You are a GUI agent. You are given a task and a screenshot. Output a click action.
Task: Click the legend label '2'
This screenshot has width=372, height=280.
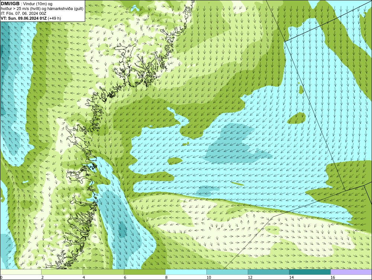point(42,277)
